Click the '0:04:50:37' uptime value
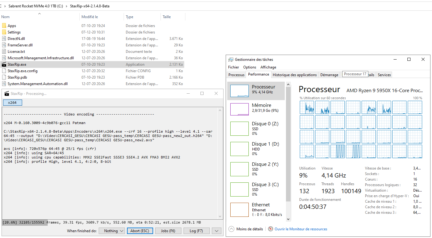The height and width of the screenshot is (238, 432). pyautogui.click(x=312, y=207)
